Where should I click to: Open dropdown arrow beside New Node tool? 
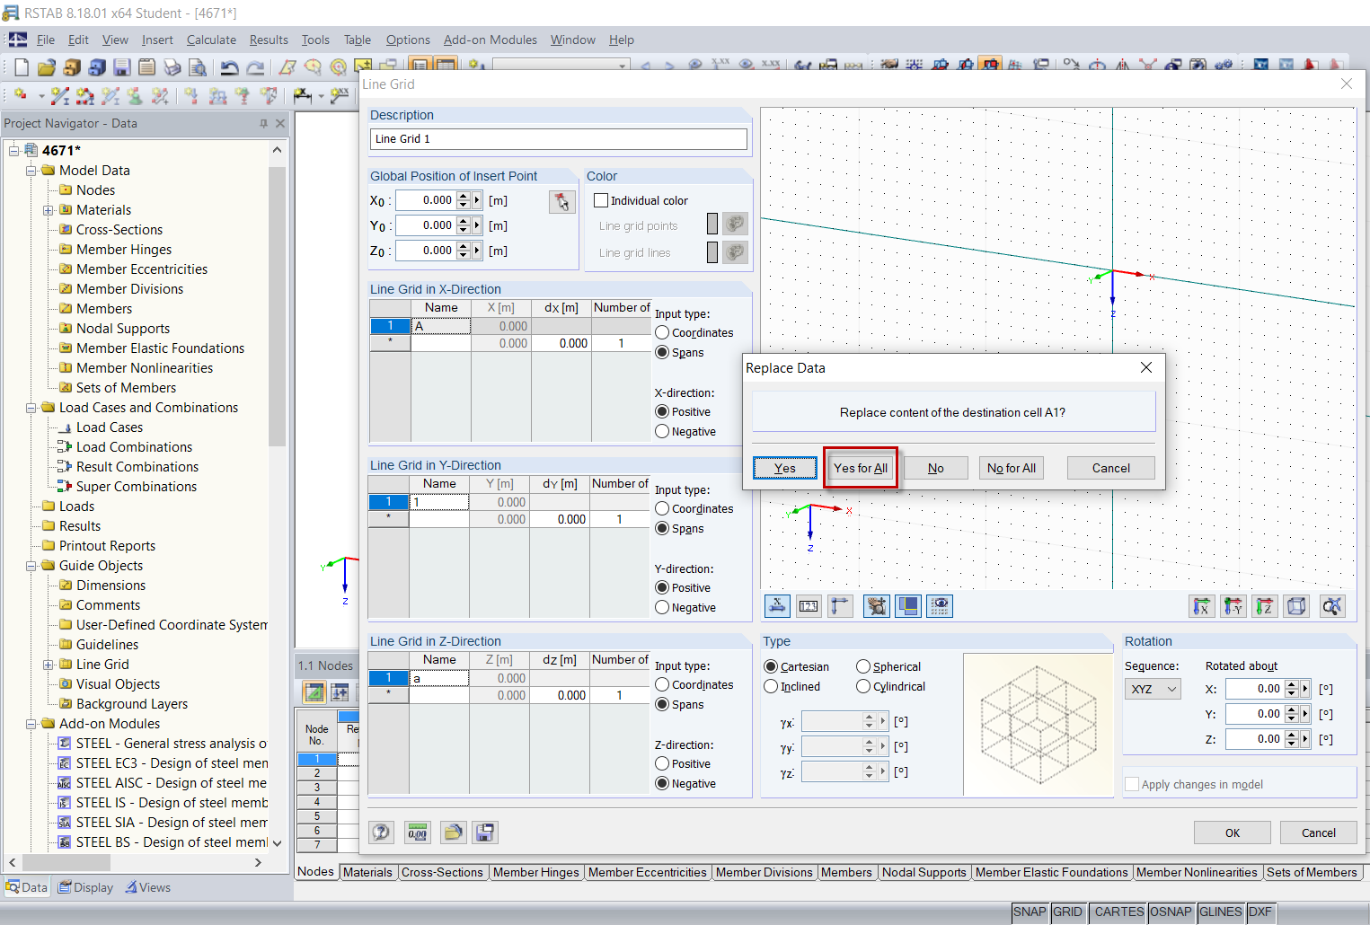click(40, 95)
